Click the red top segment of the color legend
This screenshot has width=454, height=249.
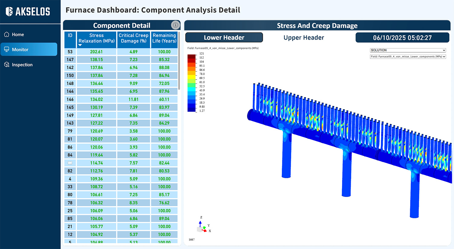click(191, 56)
